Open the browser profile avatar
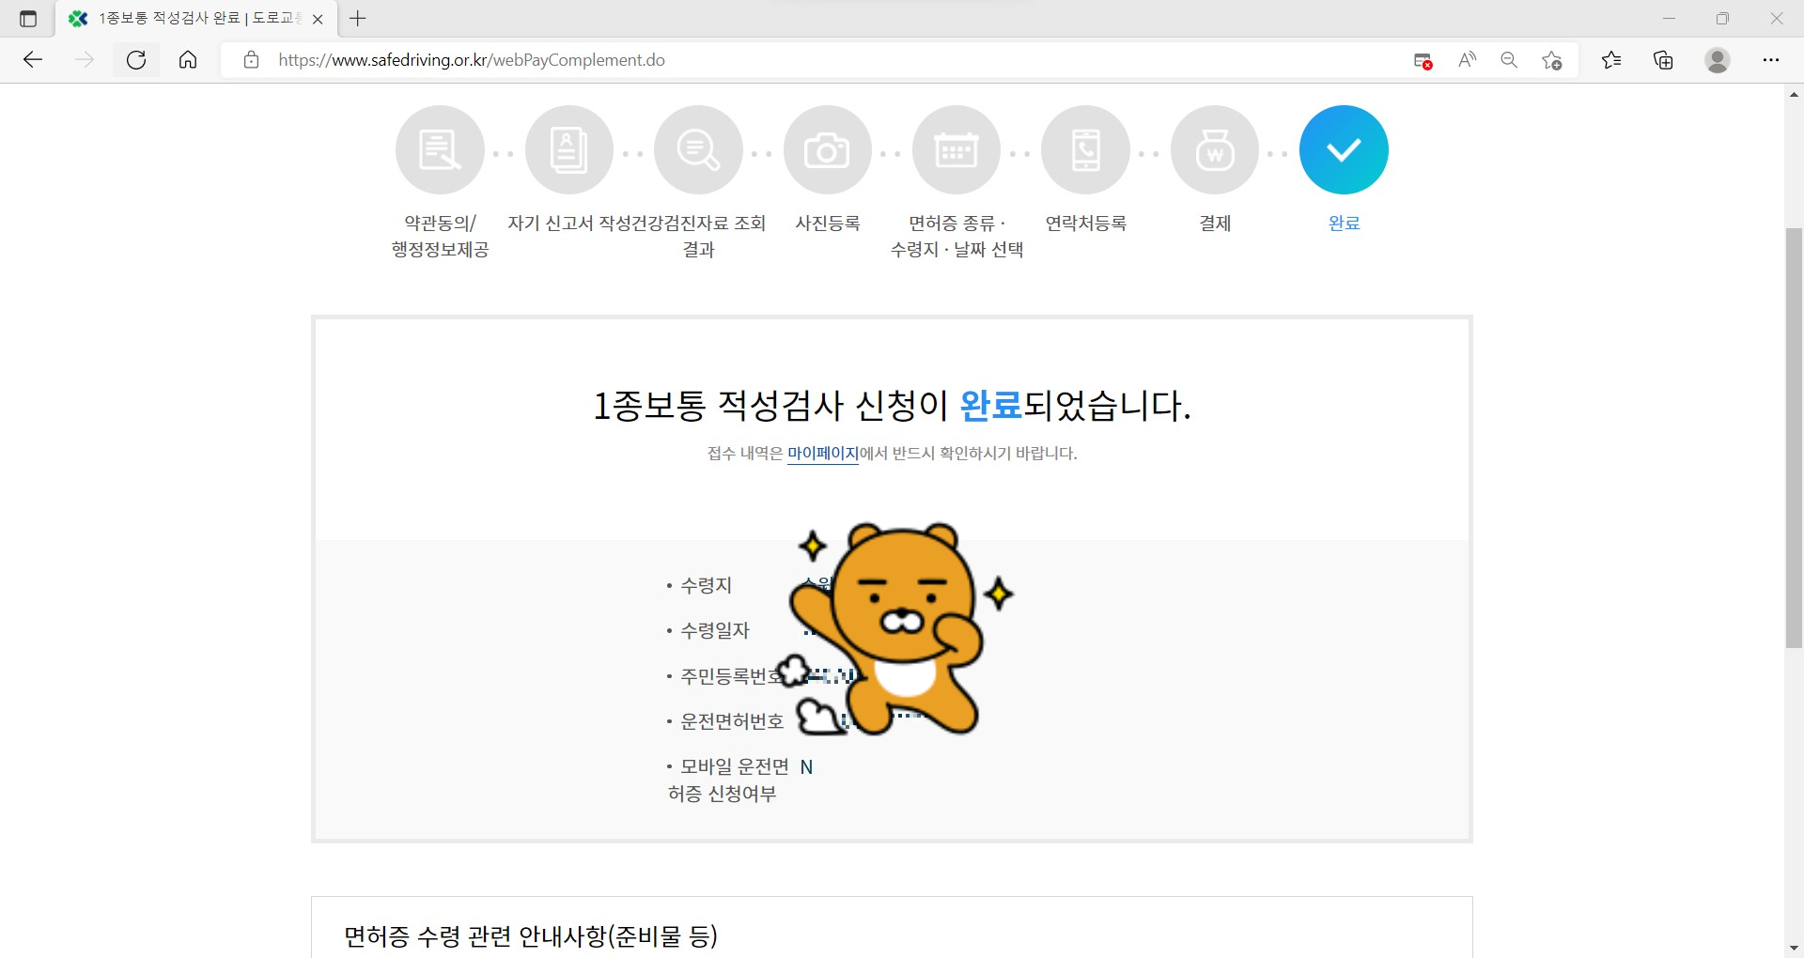Image resolution: width=1804 pixels, height=958 pixels. click(1718, 60)
